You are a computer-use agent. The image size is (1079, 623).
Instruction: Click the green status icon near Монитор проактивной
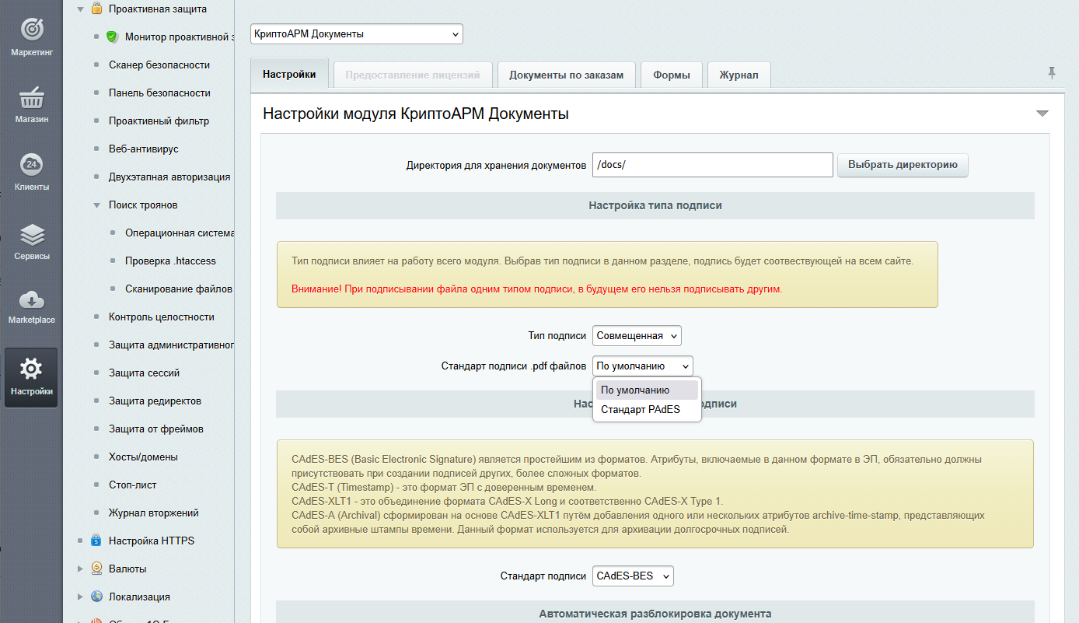tap(113, 37)
